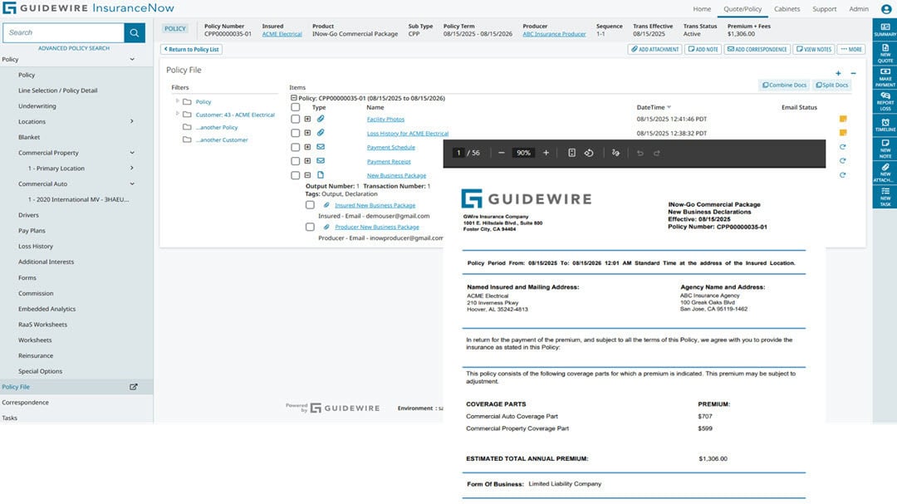
Task: View the policy Timeline via sidebar icon
Action: (885, 124)
